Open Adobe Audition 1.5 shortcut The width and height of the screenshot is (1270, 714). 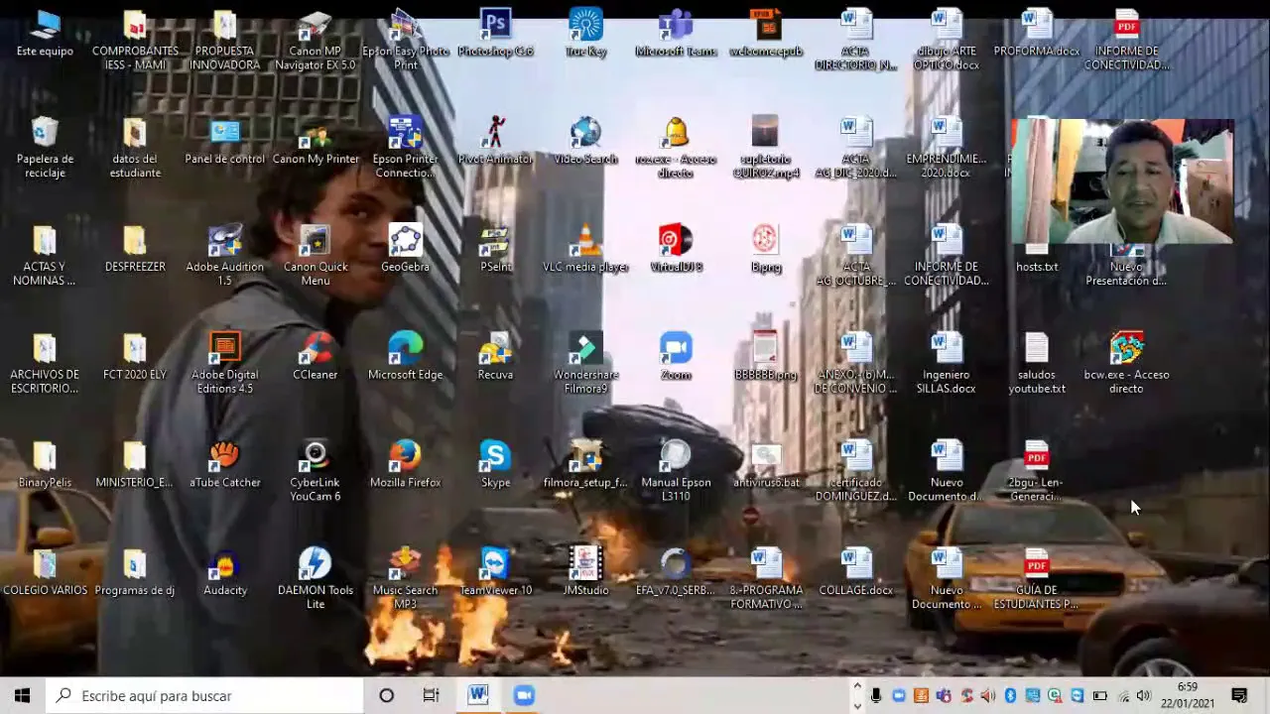(x=225, y=256)
